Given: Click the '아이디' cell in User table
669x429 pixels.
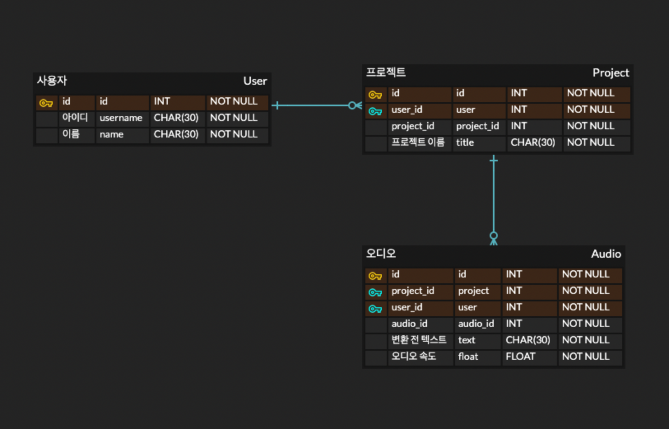Looking at the screenshot, I should [77, 118].
